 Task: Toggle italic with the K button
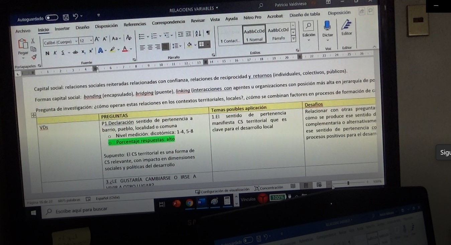55,53
